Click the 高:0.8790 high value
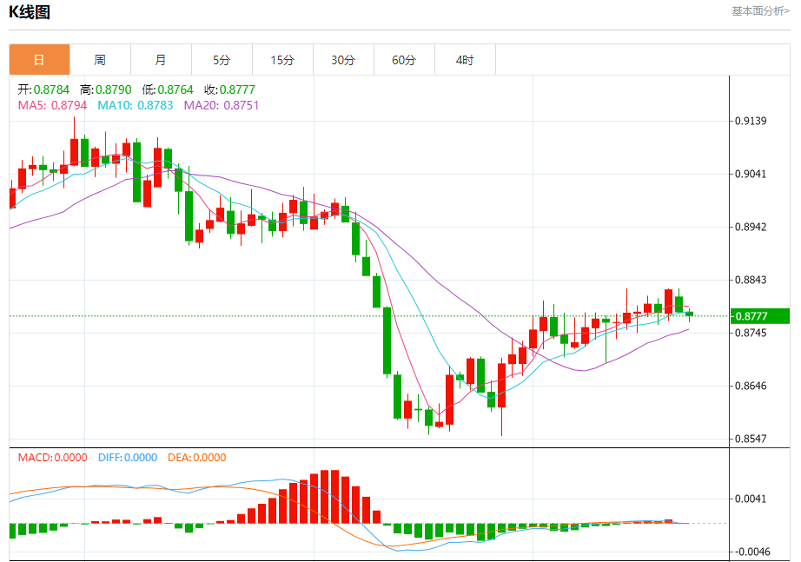 106,89
